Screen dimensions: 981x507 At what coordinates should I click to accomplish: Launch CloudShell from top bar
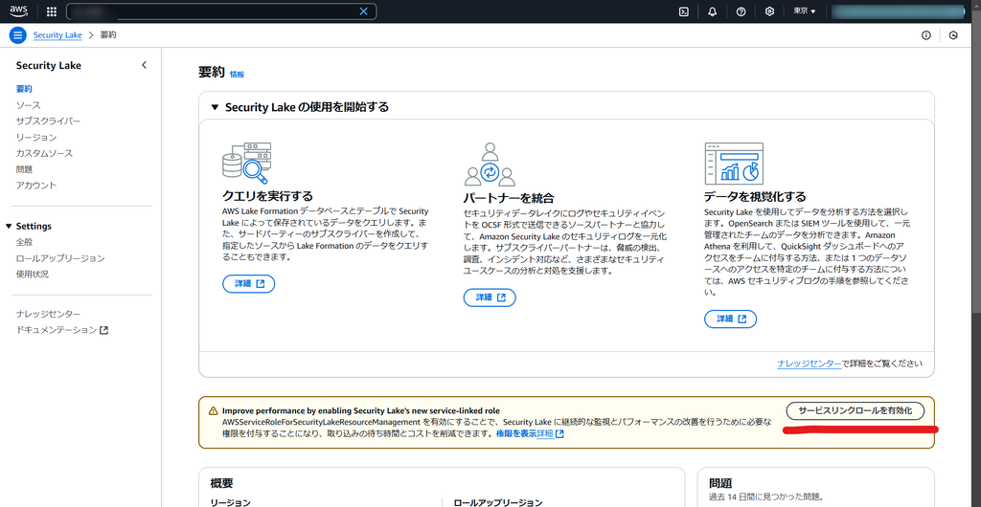[684, 11]
